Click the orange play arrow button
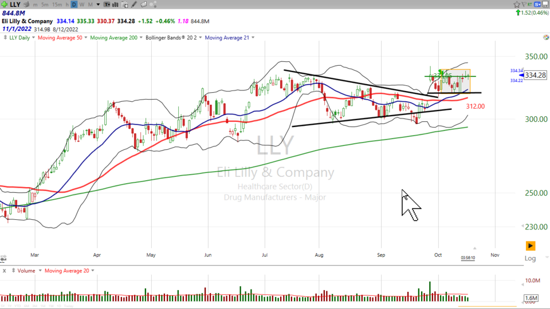This screenshot has height=309, width=550. click(x=531, y=246)
